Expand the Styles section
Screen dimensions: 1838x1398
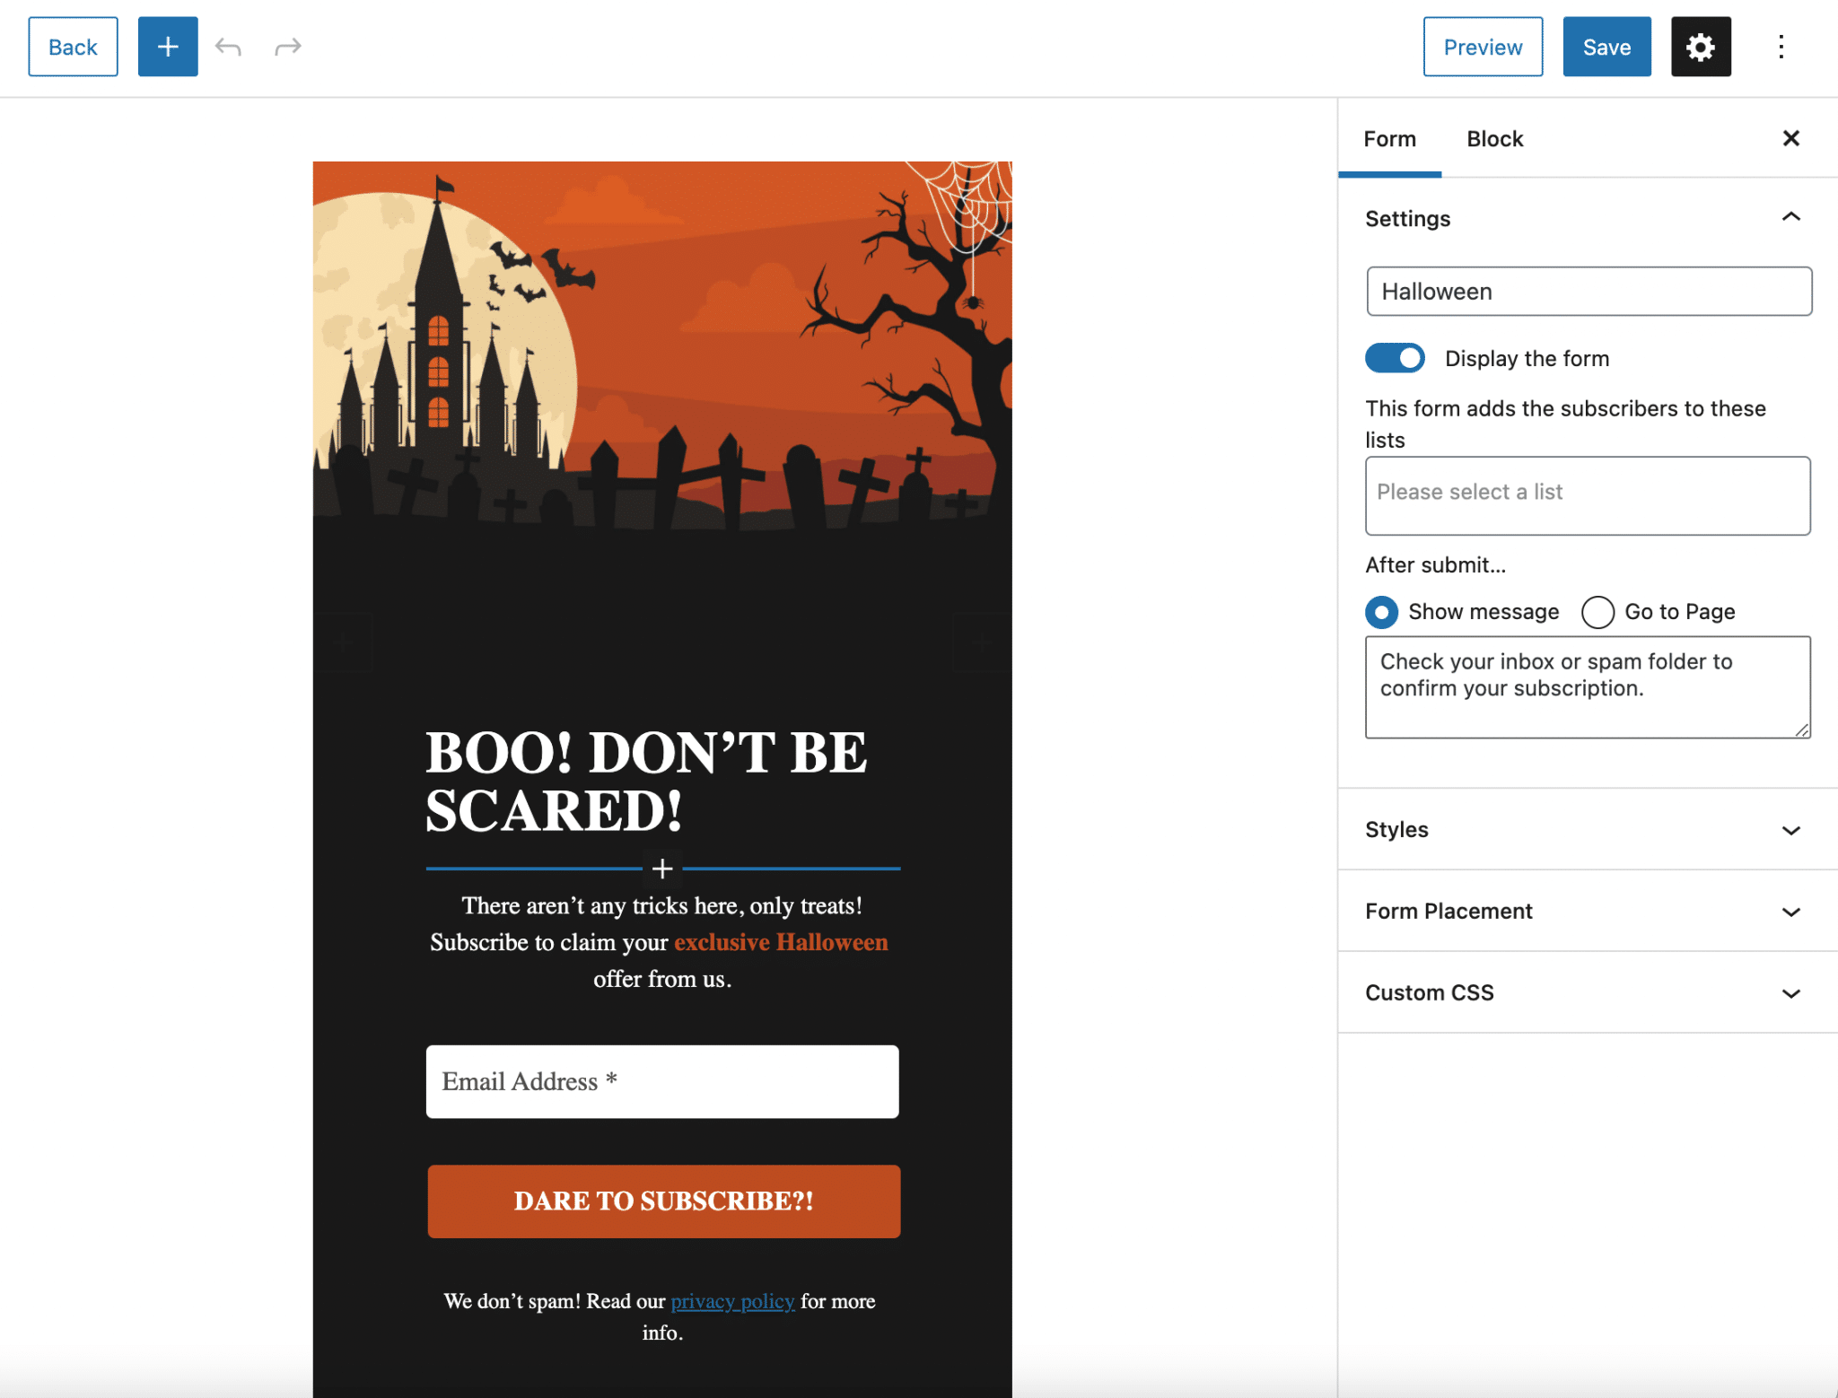point(1790,830)
